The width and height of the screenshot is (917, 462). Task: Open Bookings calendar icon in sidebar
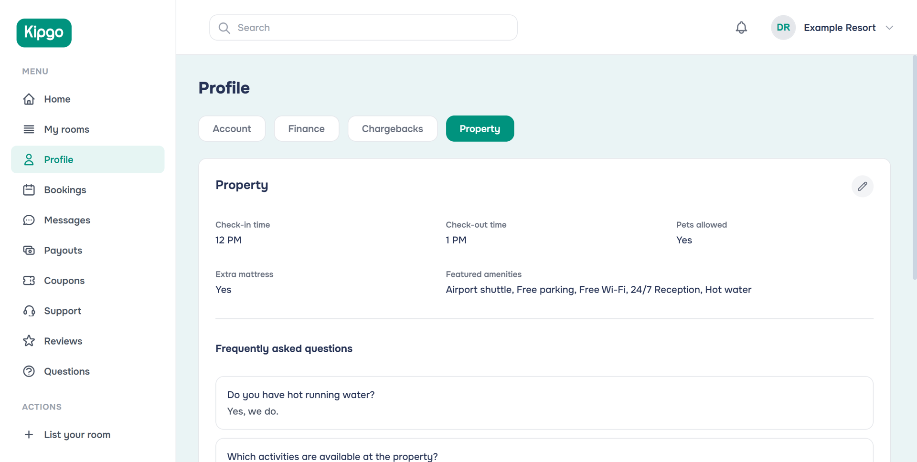(29, 190)
